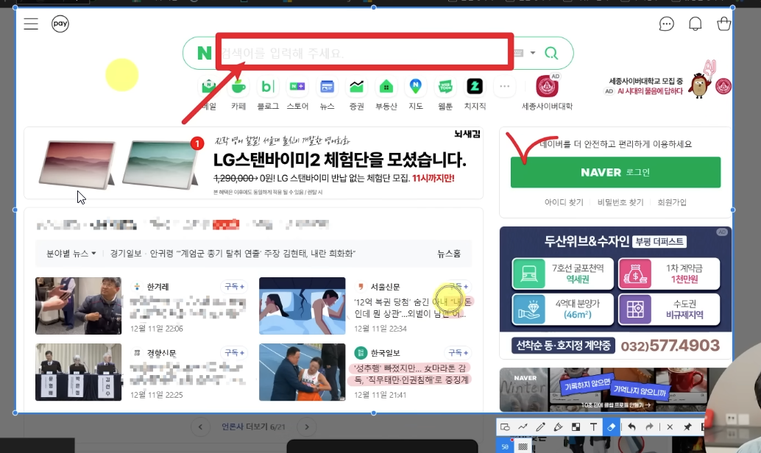Click the 서울신문 publisher name
Screen dimensions: 761x453
(385, 287)
